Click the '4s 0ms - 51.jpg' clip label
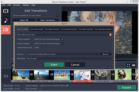 [x=82, y=81]
